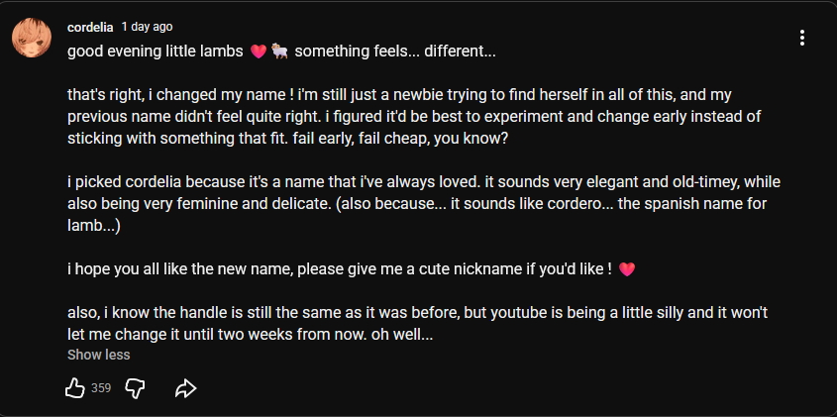Screen dimensions: 837x417
Task: Click the 359 like count
Action: 101,388
